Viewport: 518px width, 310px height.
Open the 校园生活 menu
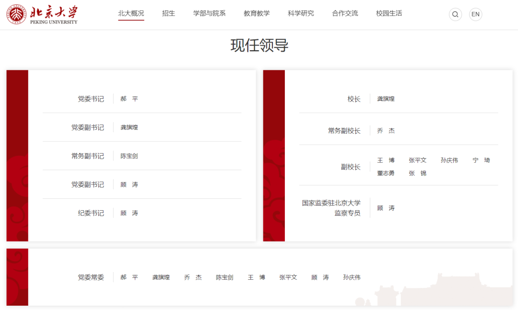pos(389,13)
